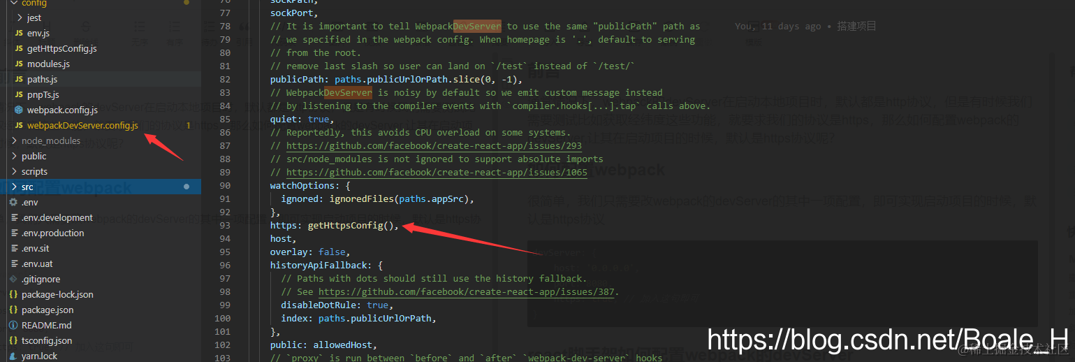The image size is (1075, 362).
Task: Click JS icon beside env.js
Action: 19,33
